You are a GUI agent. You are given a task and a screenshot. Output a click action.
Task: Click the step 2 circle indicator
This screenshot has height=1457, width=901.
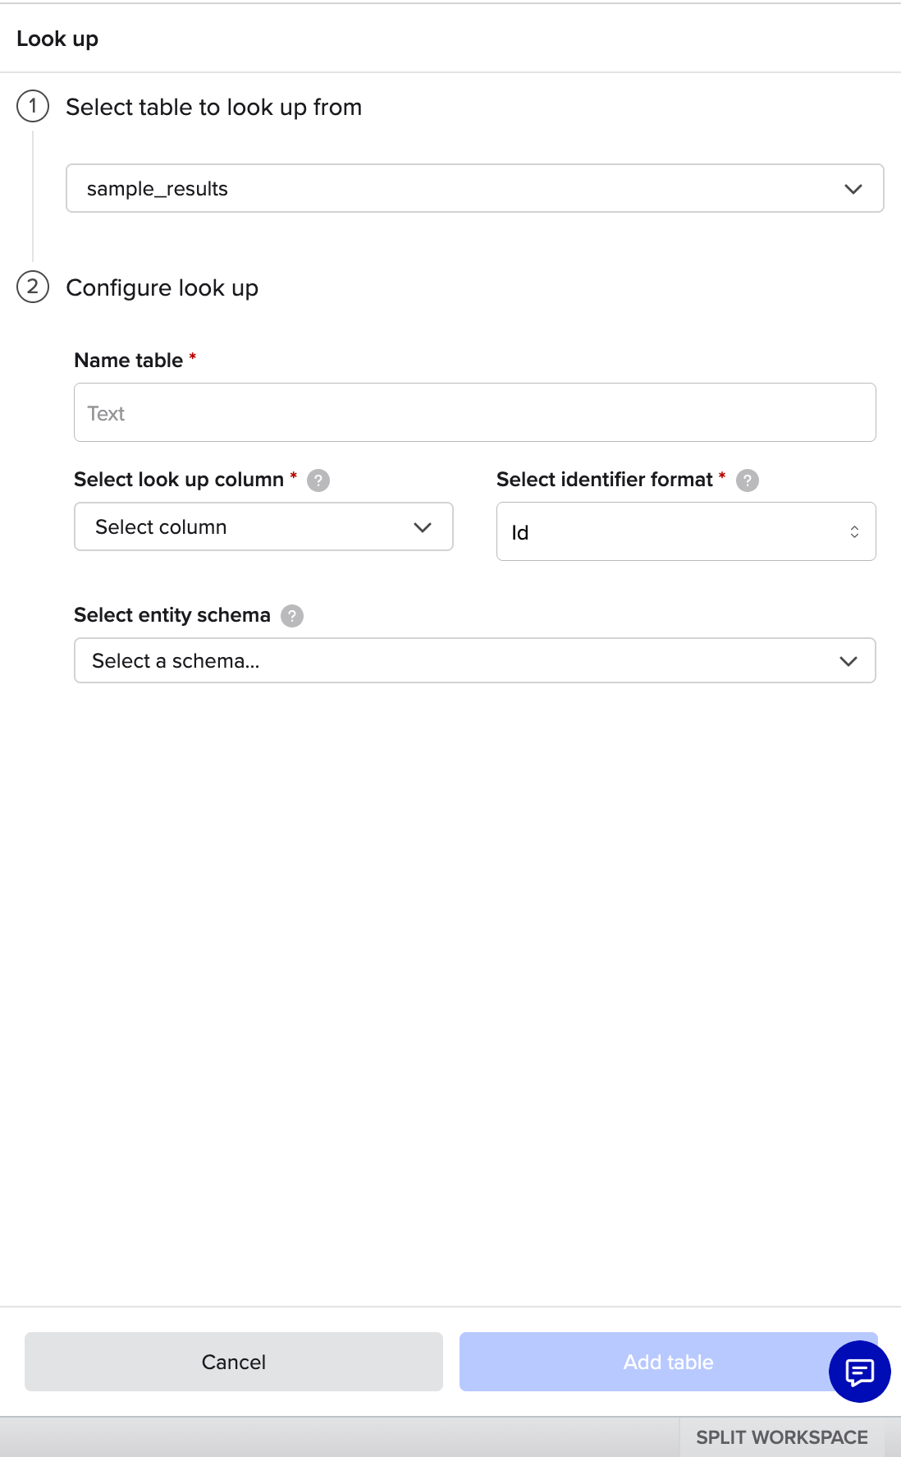coord(33,287)
